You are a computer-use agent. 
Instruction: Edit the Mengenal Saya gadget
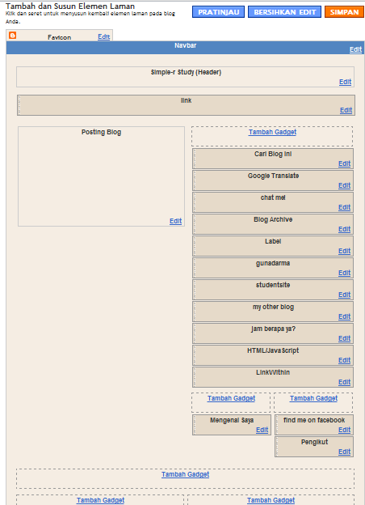point(262,430)
